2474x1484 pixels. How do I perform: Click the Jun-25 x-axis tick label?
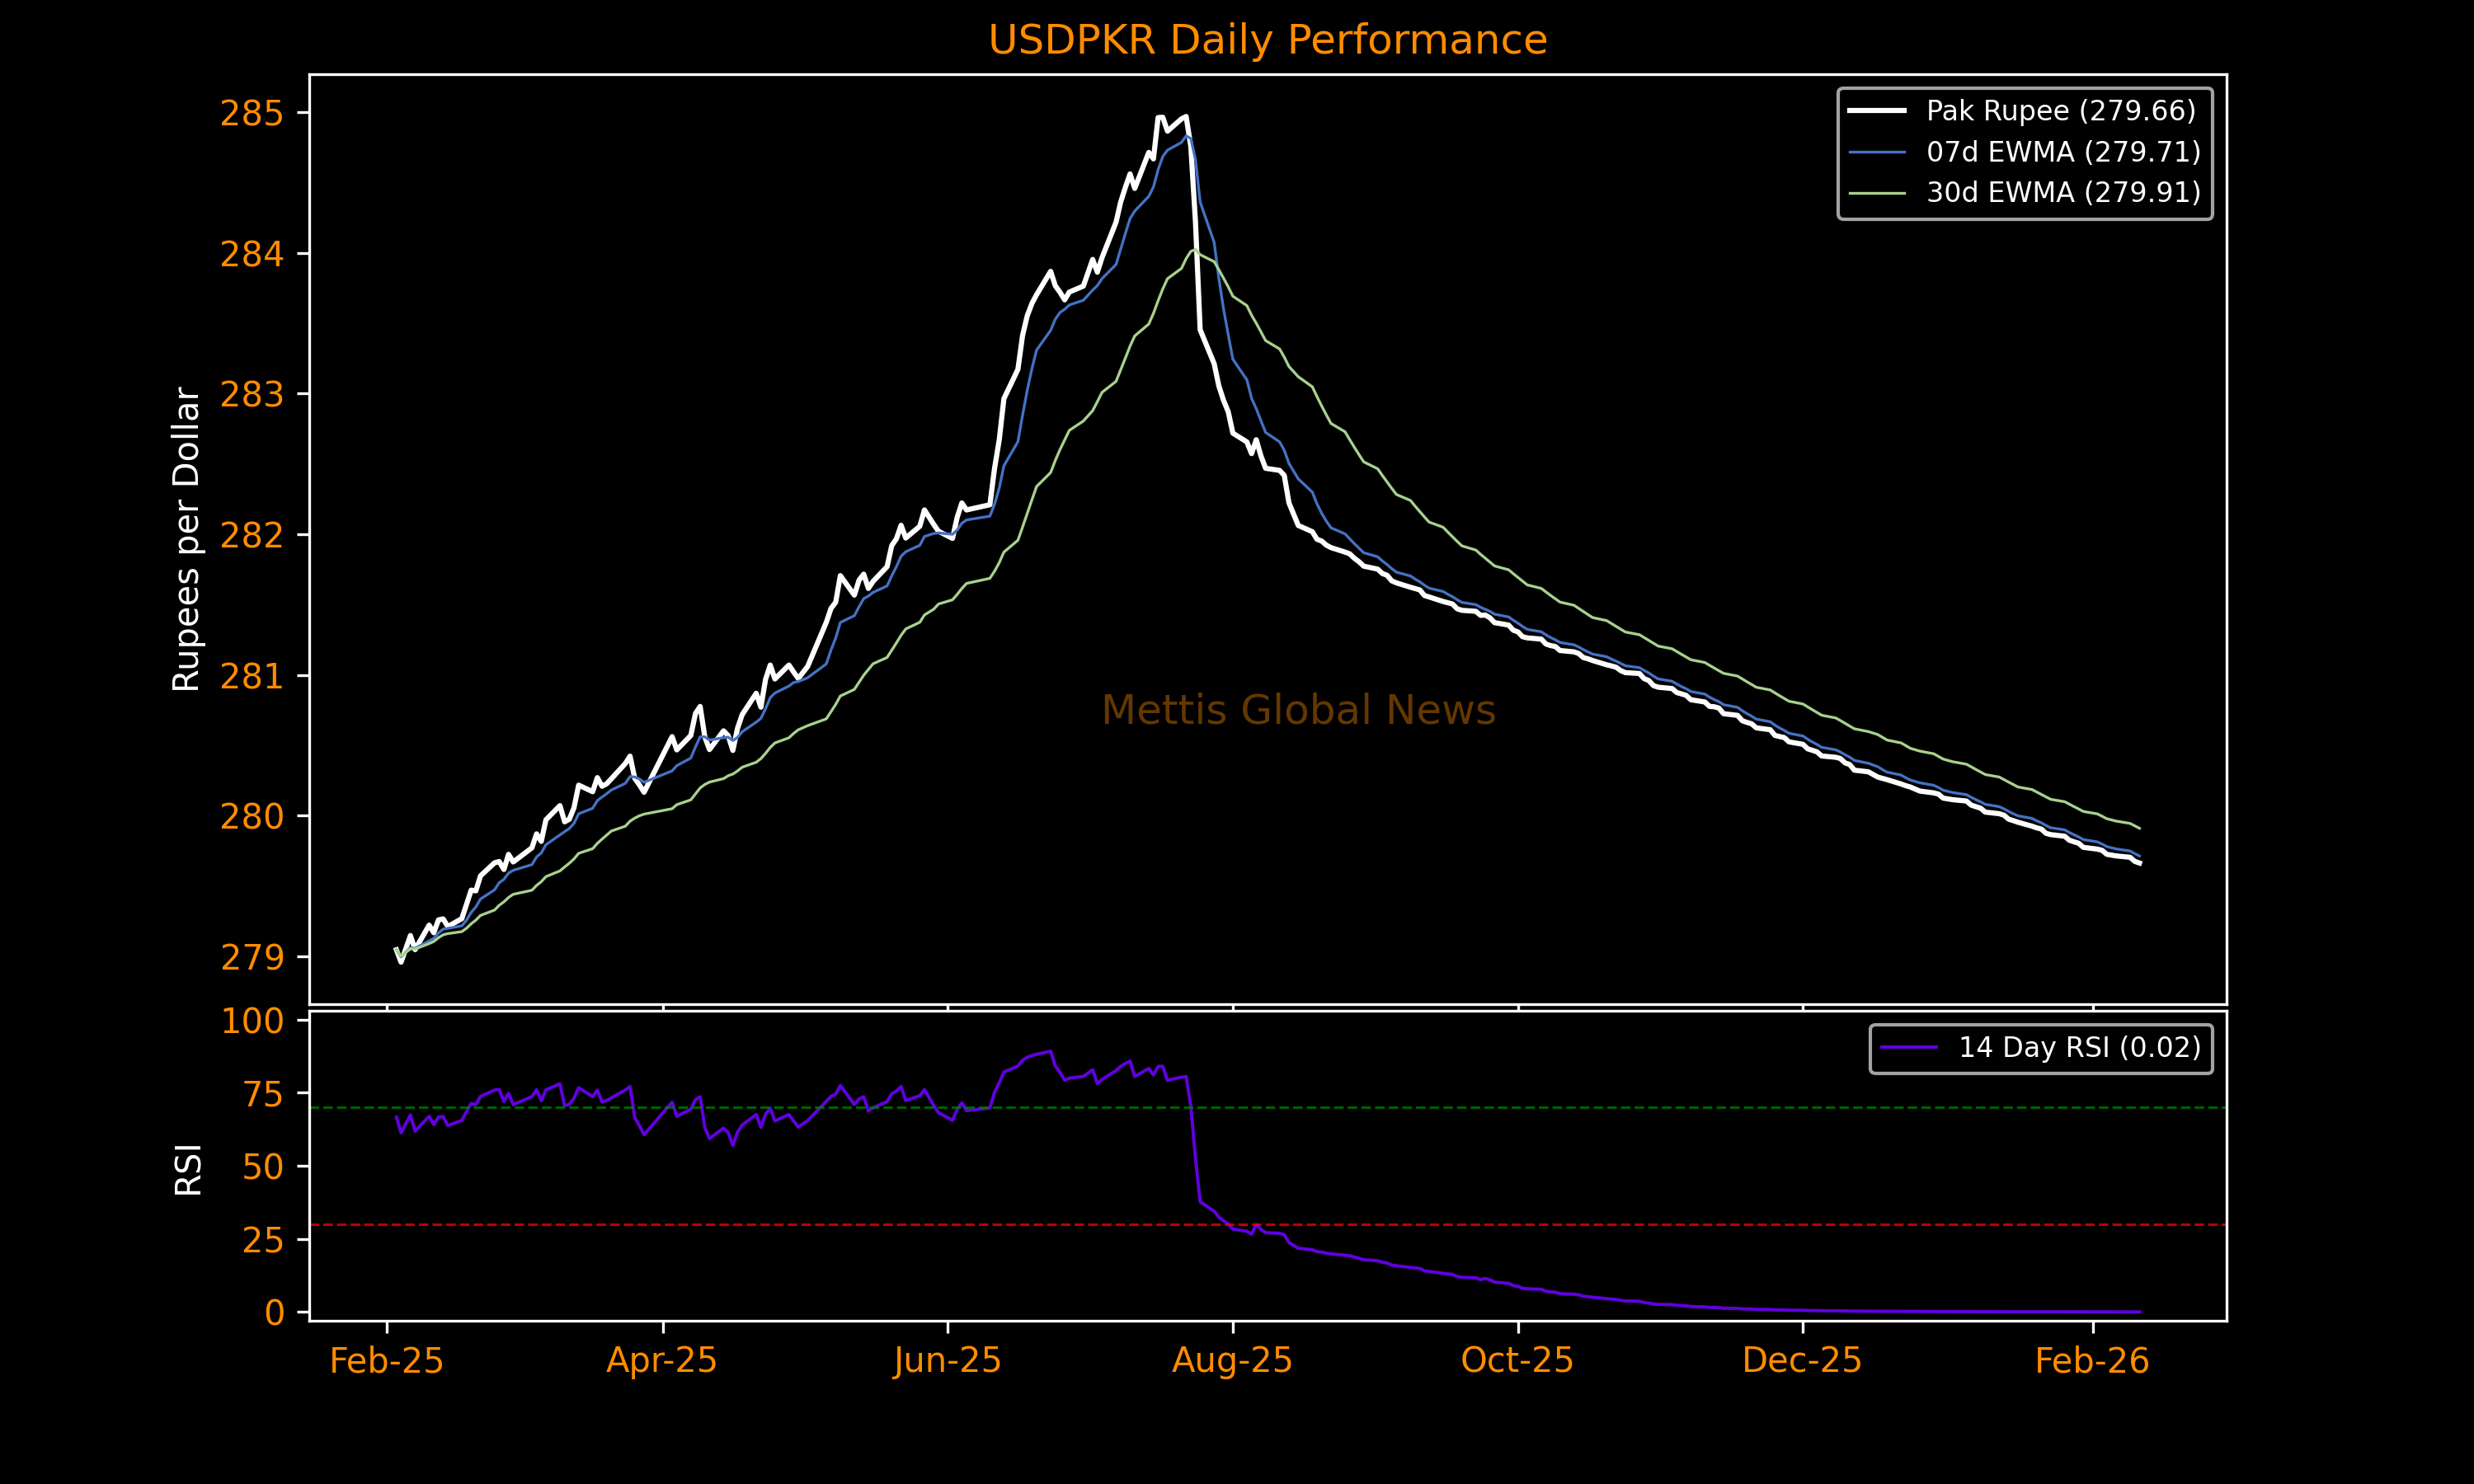[x=947, y=1361]
